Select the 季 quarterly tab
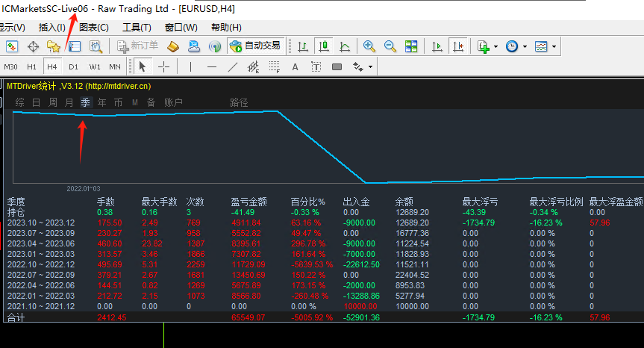The image size is (644, 348). (85, 102)
